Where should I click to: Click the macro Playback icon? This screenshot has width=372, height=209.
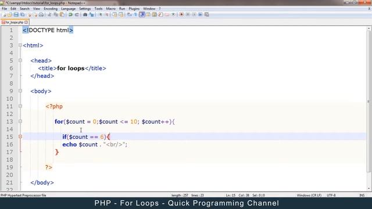(194, 15)
